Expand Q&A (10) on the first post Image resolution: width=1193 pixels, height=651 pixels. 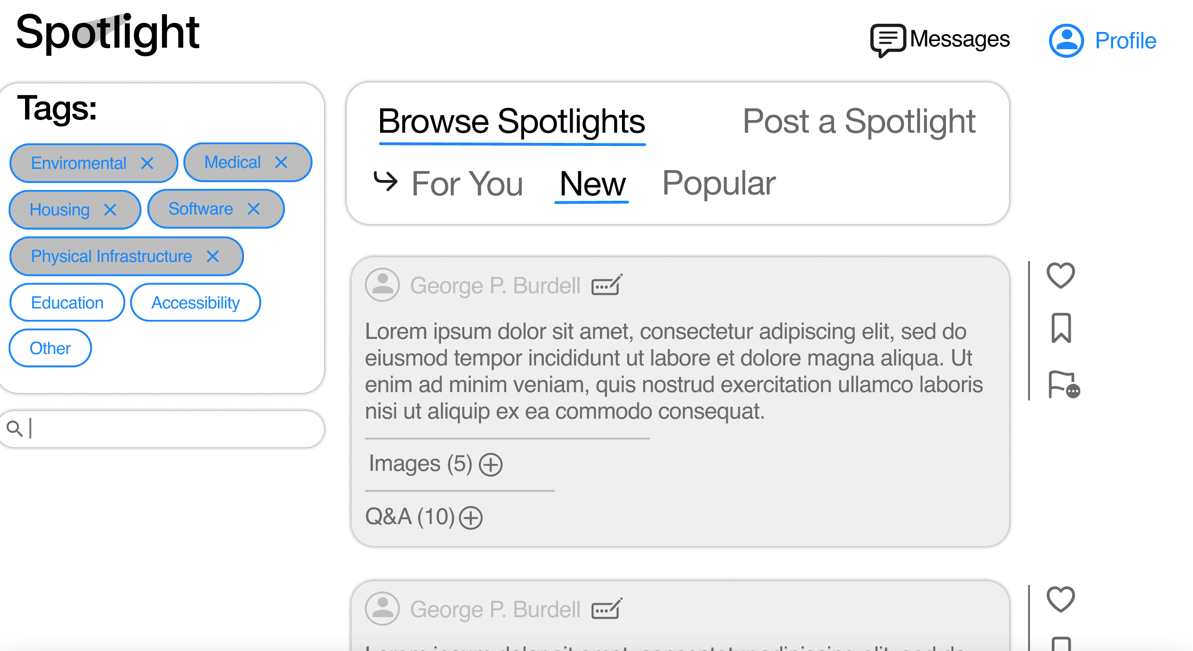(x=471, y=518)
